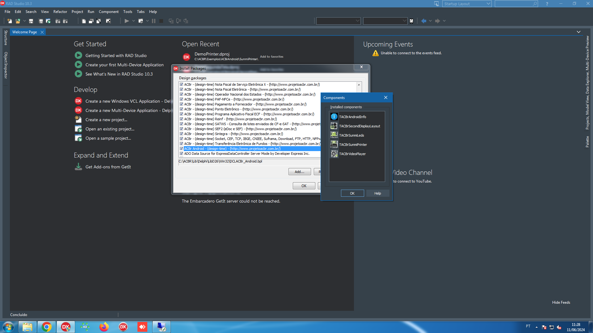The image size is (593, 333).
Task: Expand the tab list chevron at editor right
Action: [x=578, y=32]
